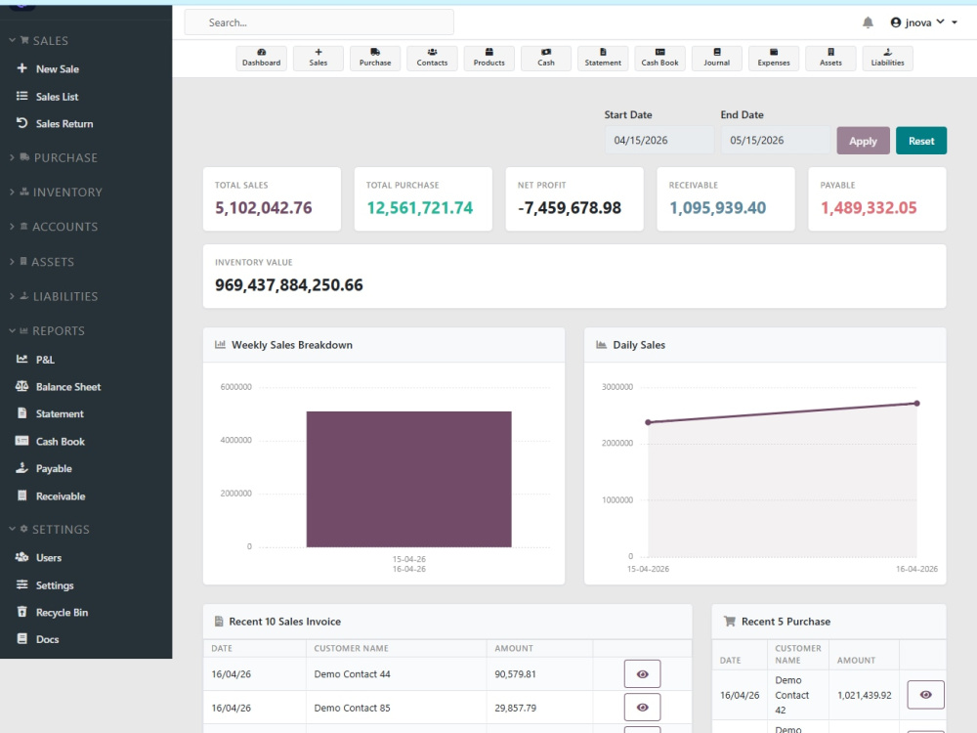This screenshot has width=977, height=733.
Task: Open the Statement shortcut in the top toolbar
Action: (603, 58)
